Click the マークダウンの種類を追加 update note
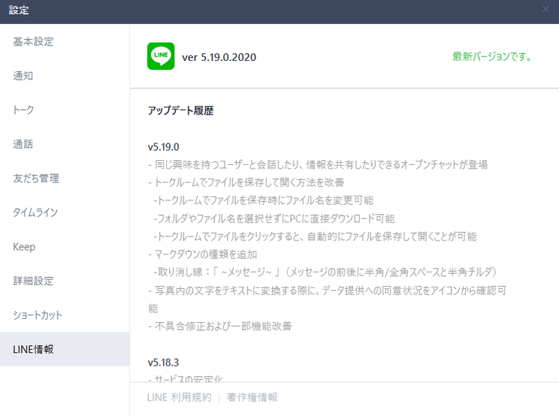This screenshot has height=416, width=559. click(x=203, y=254)
